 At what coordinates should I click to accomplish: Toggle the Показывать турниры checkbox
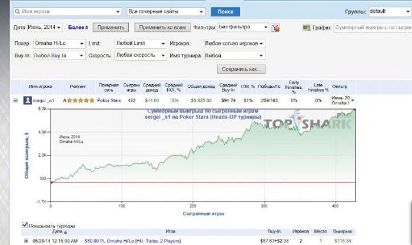[25, 225]
